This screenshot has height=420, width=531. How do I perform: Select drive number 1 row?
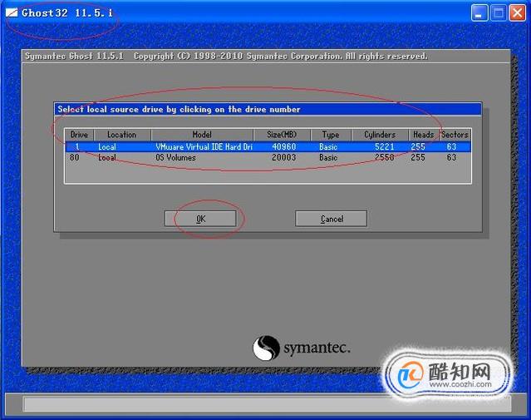pos(268,146)
